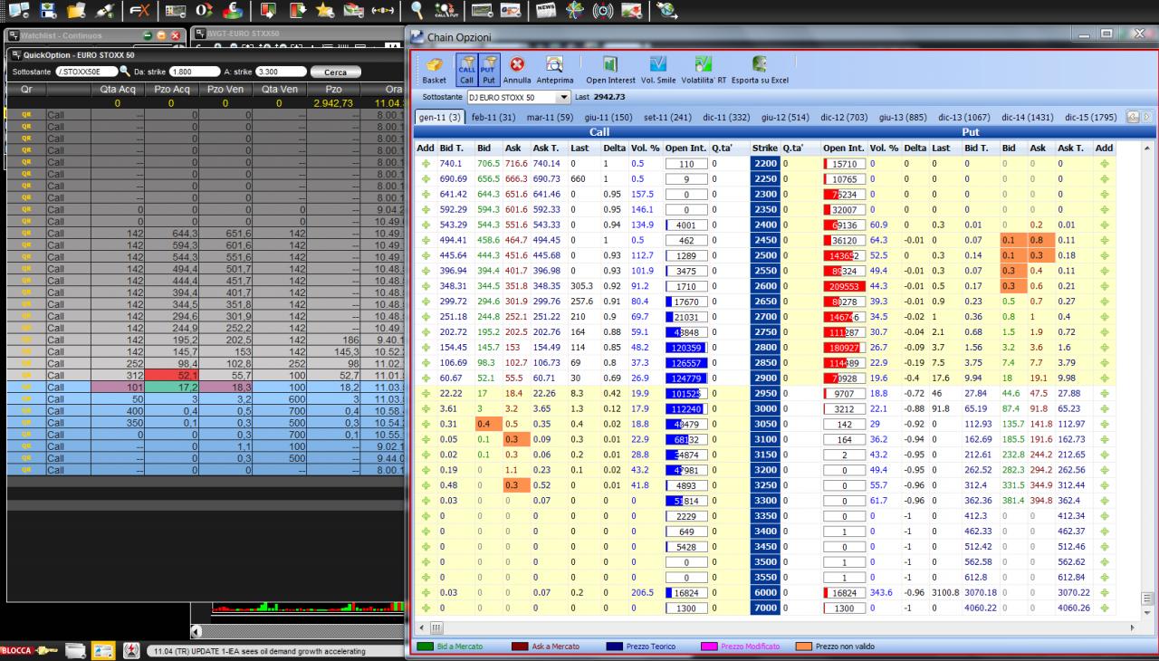1159x661 pixels.
Task: Open the Basket tool in Chain Opzioni
Action: pos(434,70)
